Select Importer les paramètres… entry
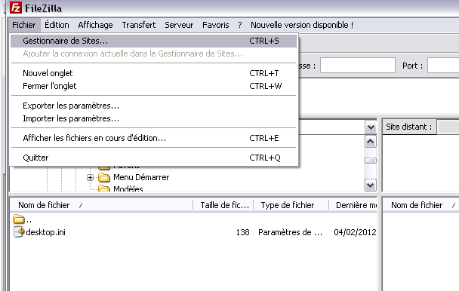The image size is (459, 291). [x=154, y=118]
